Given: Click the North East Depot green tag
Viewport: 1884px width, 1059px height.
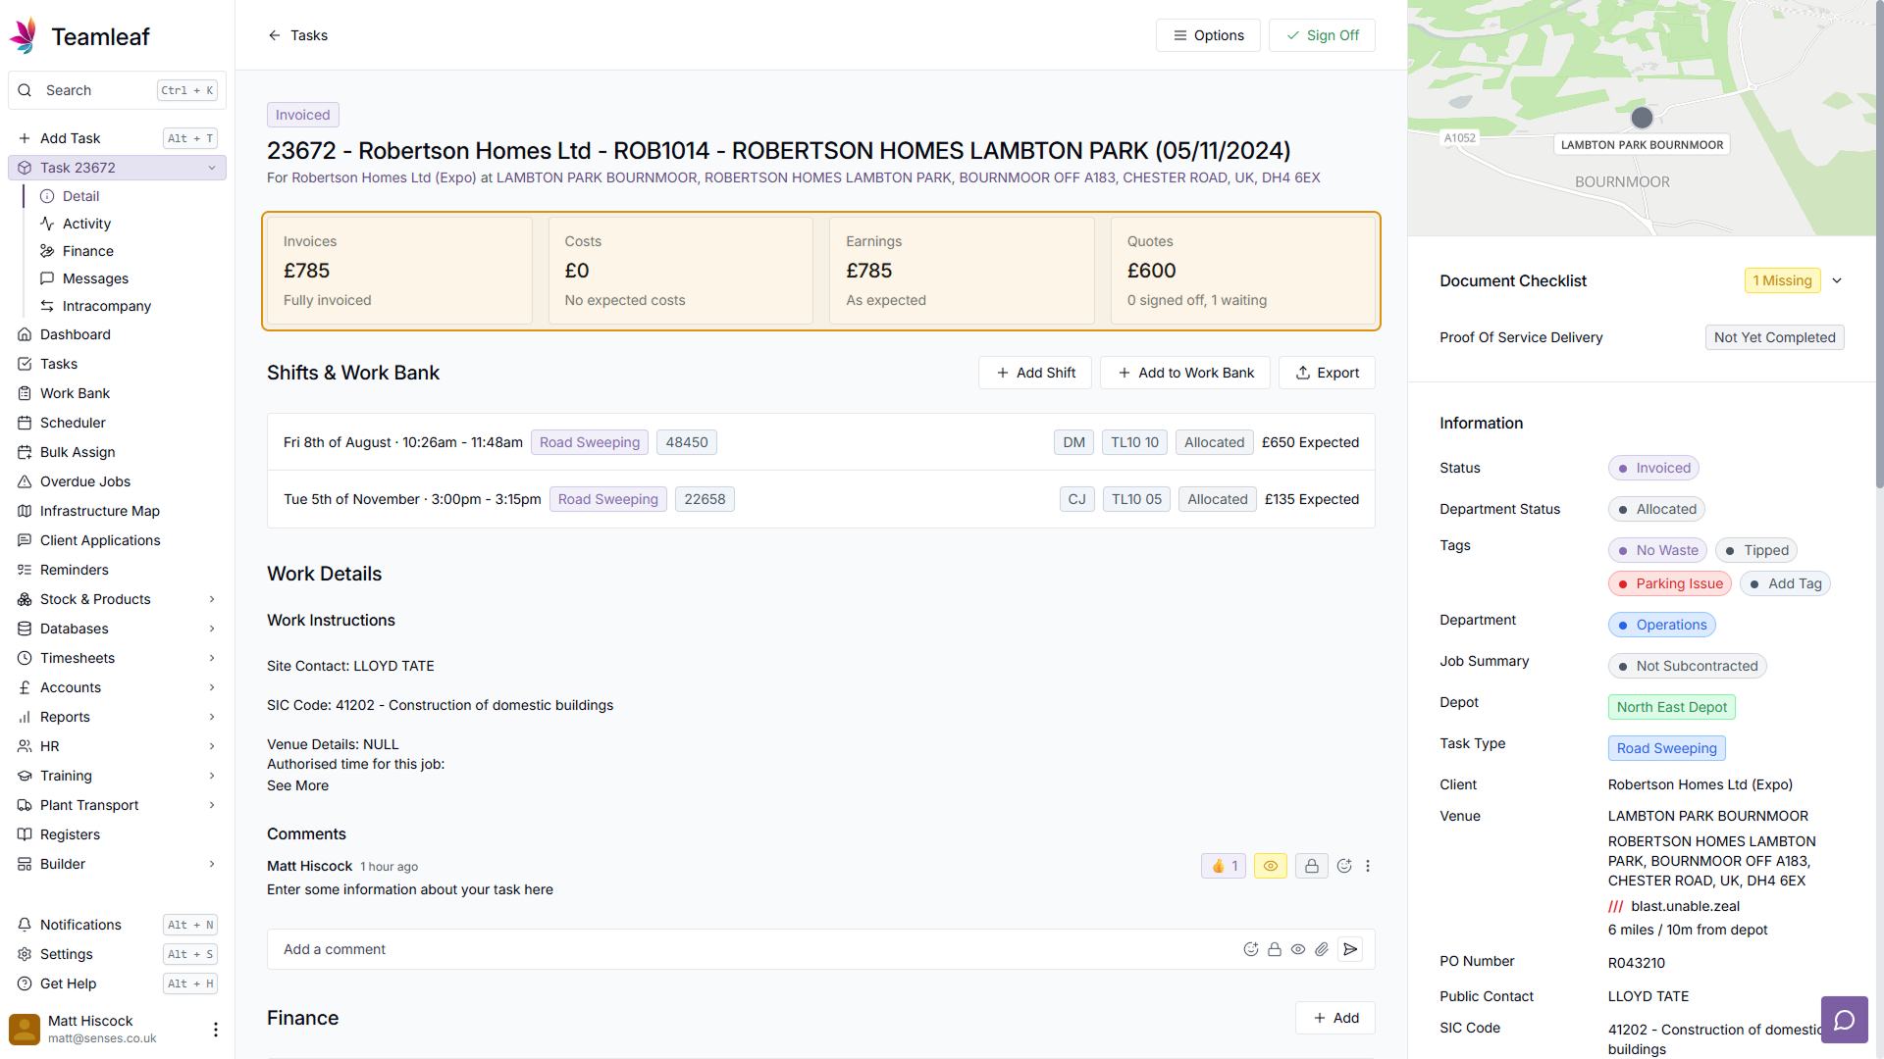Looking at the screenshot, I should (1671, 707).
